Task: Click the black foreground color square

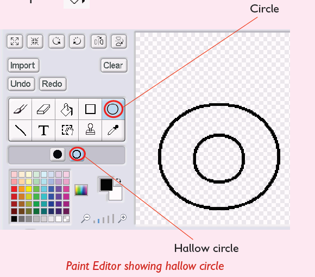Action: pos(106,185)
